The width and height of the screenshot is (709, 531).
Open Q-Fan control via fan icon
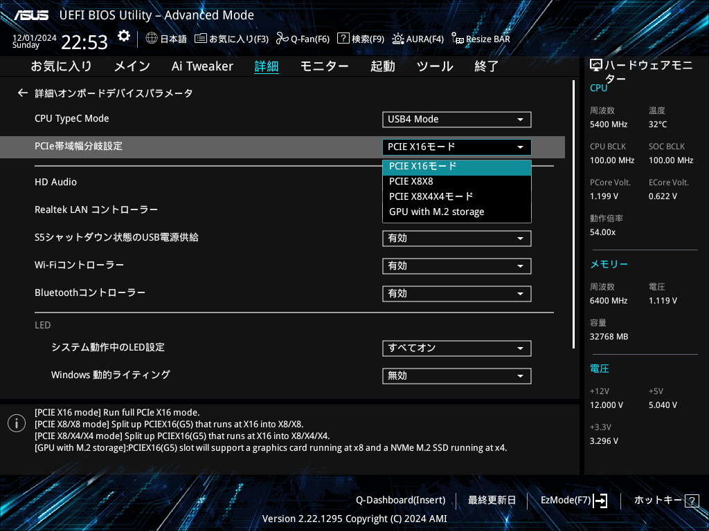(282, 39)
